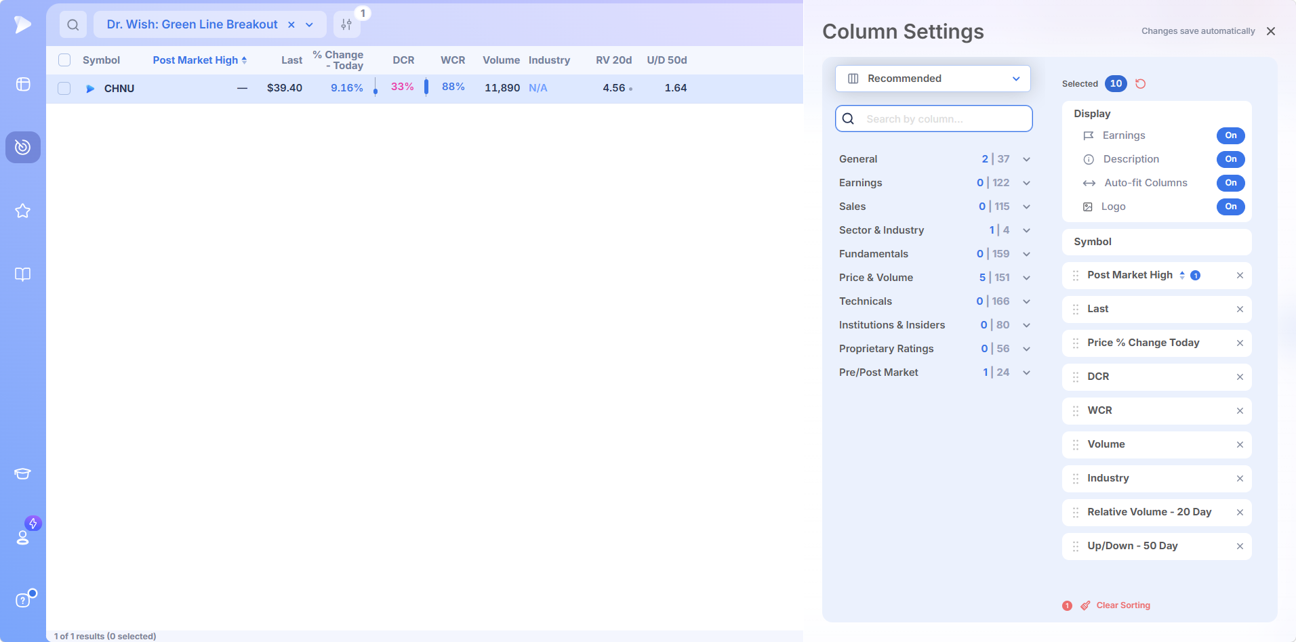
Task: Sort by Post Market High column header
Action: tap(199, 60)
